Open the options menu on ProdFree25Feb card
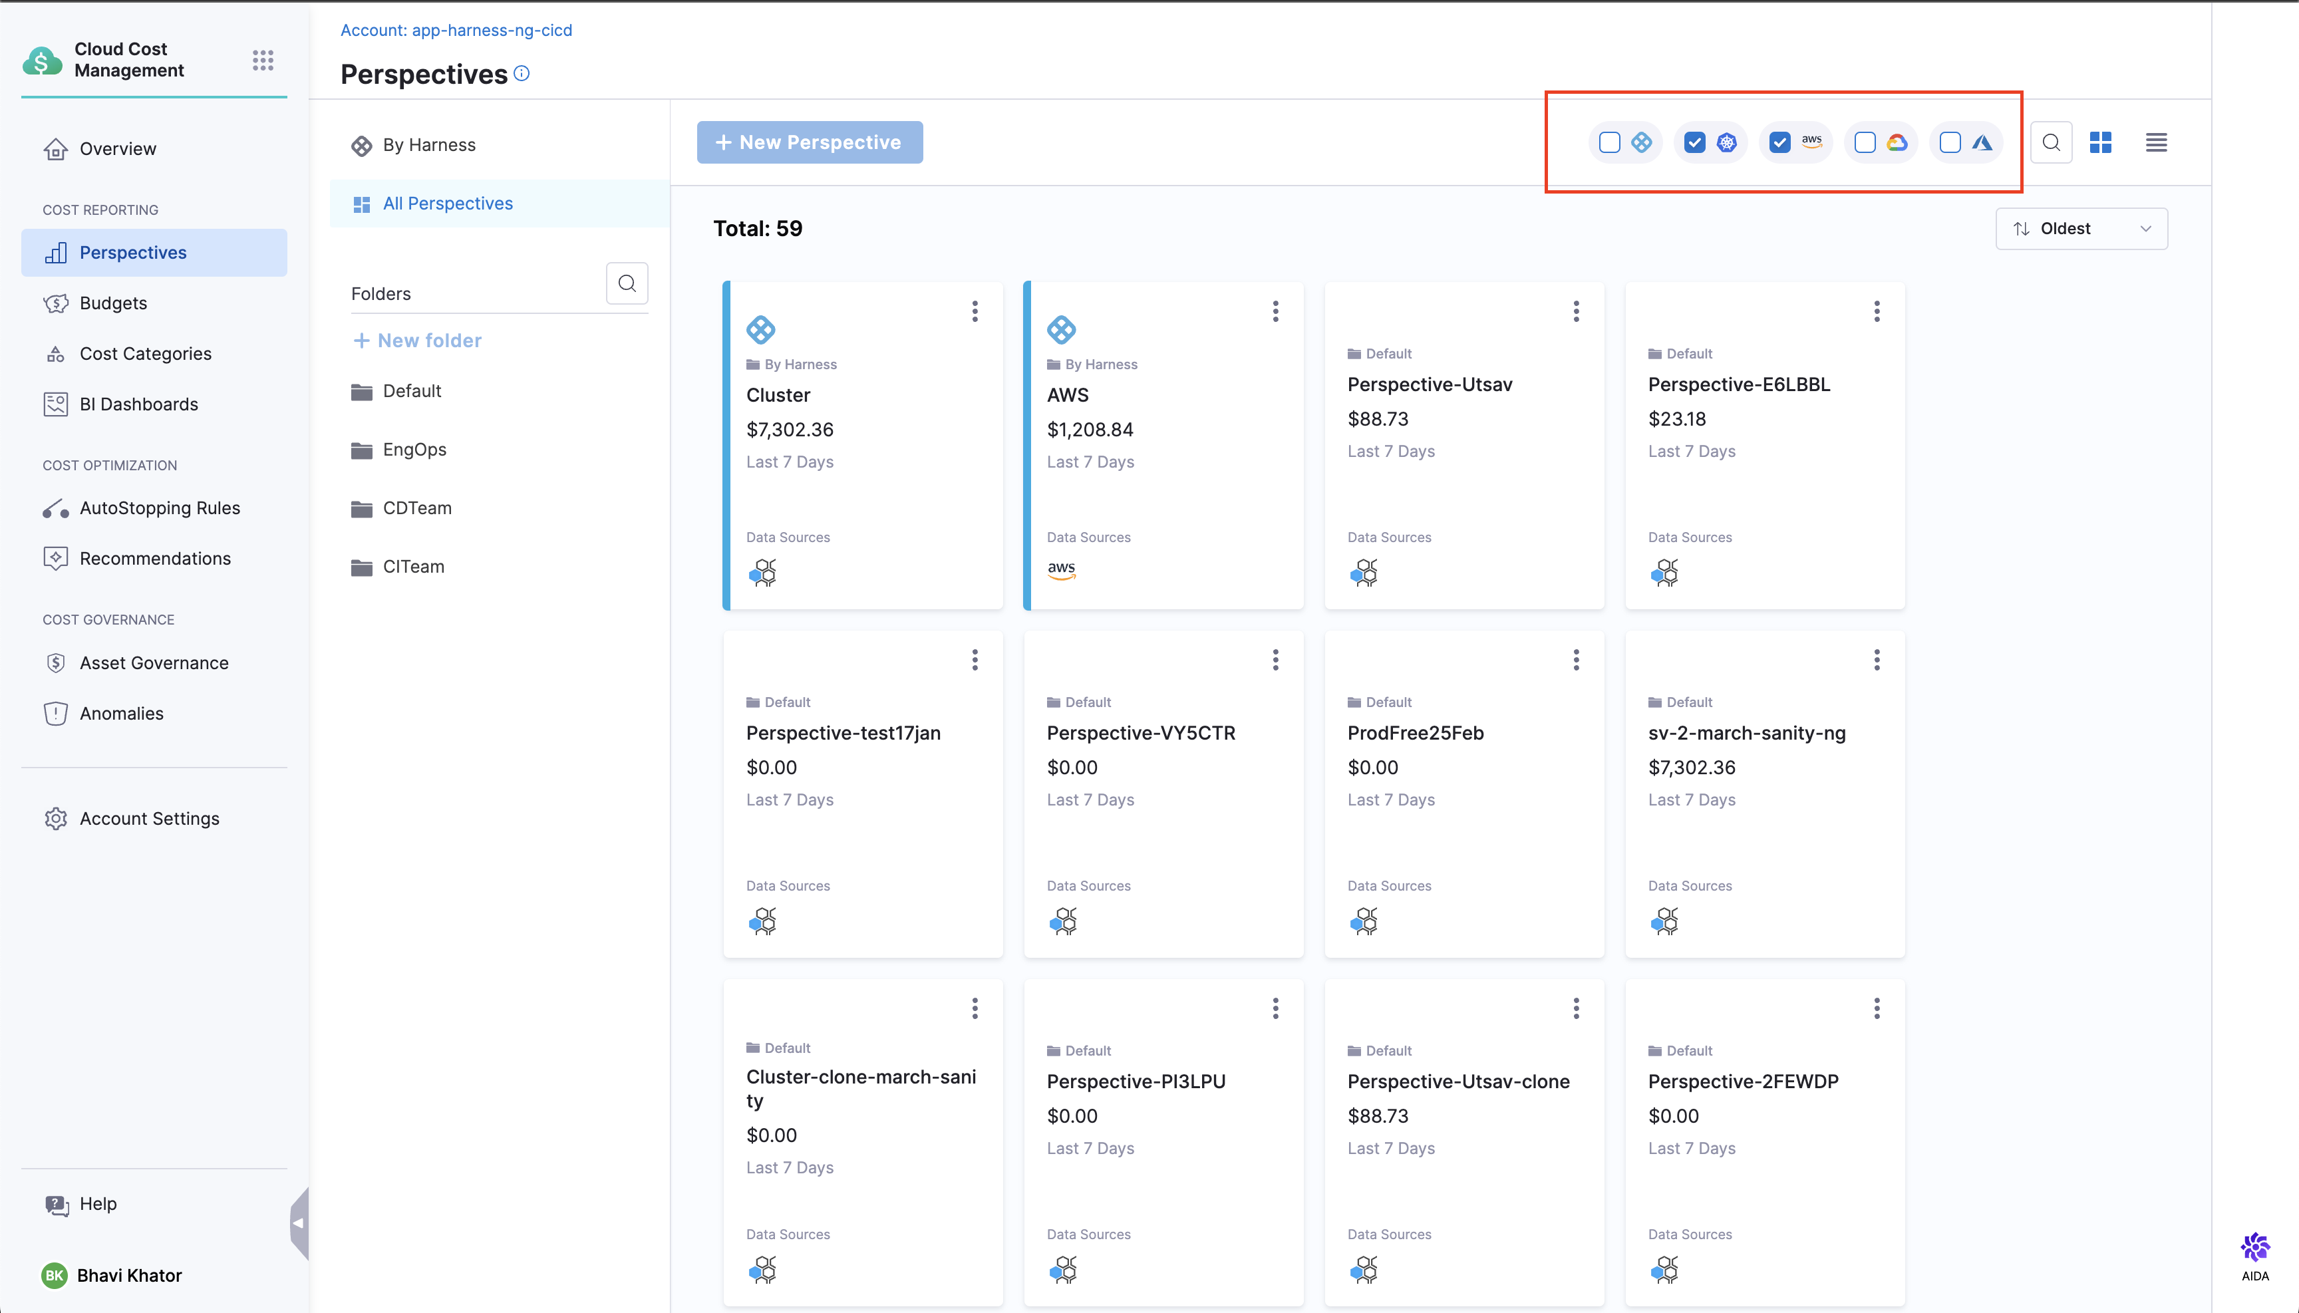The width and height of the screenshot is (2299, 1313). pyautogui.click(x=1577, y=660)
